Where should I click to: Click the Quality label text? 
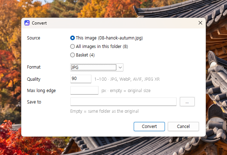pos(34,79)
